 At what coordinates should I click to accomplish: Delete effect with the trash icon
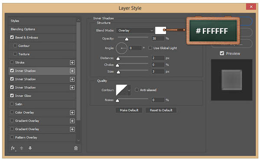click(x=76, y=148)
